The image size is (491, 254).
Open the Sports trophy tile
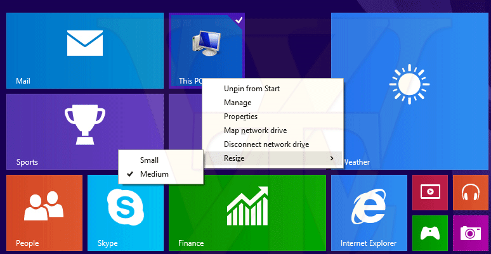point(85,132)
